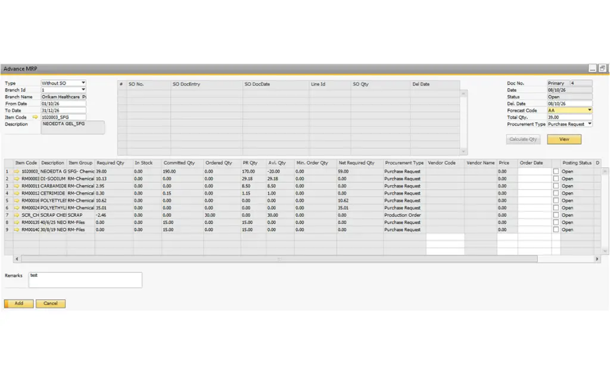Click the link arrow beside Item Code field

(35, 117)
